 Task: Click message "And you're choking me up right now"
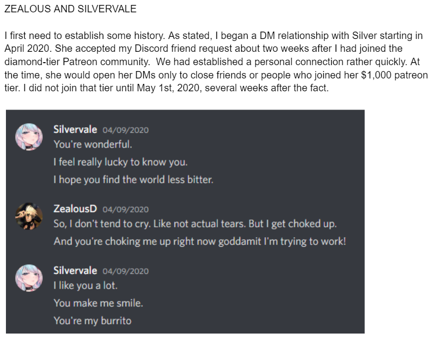coord(200,241)
